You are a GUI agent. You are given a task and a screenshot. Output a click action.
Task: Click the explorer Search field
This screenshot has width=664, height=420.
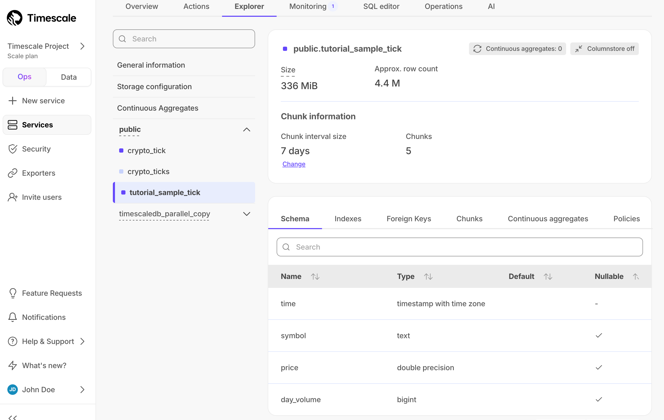[184, 39]
